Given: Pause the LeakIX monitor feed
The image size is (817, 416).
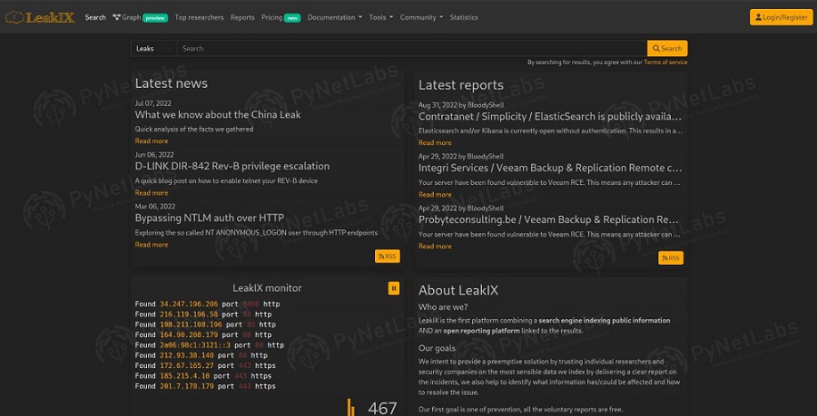Looking at the screenshot, I should (394, 288).
